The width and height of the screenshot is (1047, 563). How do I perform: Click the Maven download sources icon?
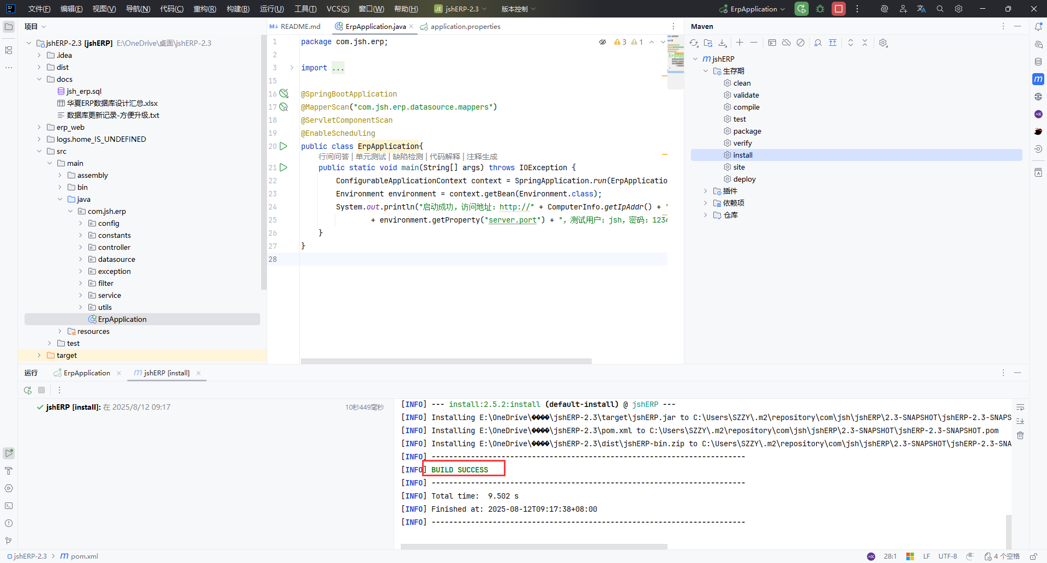click(723, 43)
